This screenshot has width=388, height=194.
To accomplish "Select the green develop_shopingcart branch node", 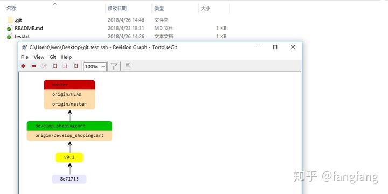I will (70, 126).
